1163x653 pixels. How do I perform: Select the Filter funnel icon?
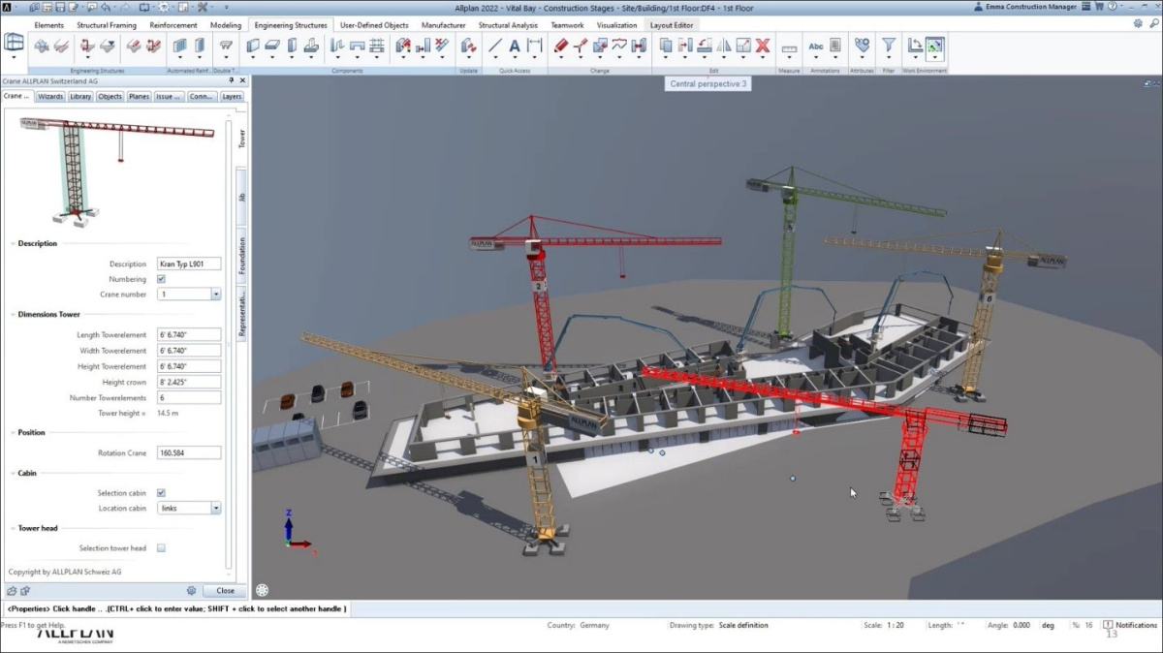tap(888, 46)
